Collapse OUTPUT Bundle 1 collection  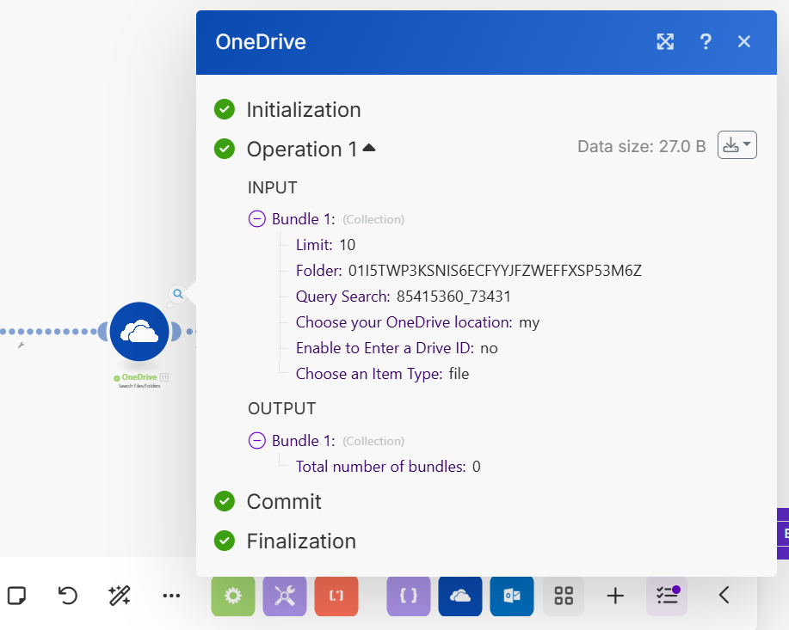coord(256,440)
